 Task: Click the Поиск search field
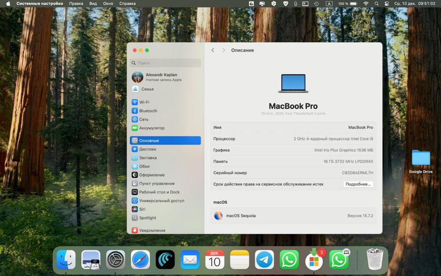point(165,63)
